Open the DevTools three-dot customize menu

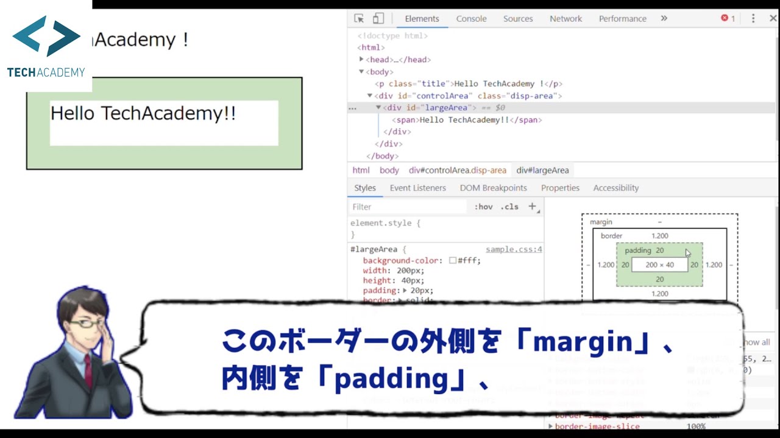coord(753,18)
